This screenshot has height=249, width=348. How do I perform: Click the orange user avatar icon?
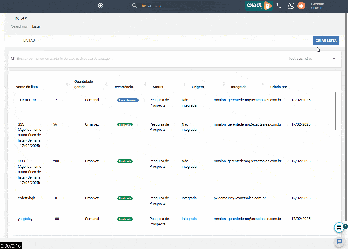[x=301, y=6]
